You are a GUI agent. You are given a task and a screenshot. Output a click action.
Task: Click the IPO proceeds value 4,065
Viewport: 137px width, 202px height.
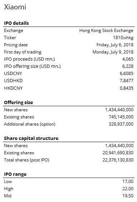128,59
